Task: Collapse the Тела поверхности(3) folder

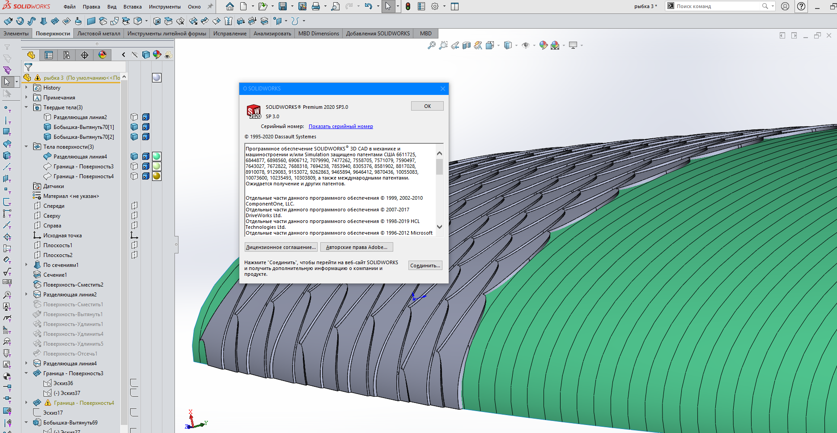Action: pyautogui.click(x=26, y=147)
